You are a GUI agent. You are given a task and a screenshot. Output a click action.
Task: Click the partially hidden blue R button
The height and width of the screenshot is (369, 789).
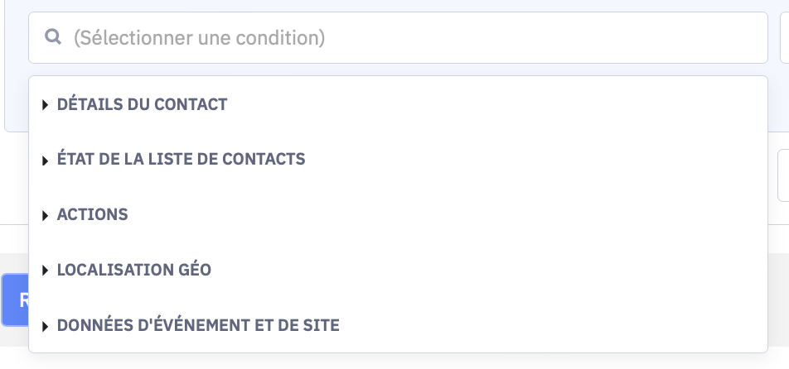pyautogui.click(x=15, y=300)
